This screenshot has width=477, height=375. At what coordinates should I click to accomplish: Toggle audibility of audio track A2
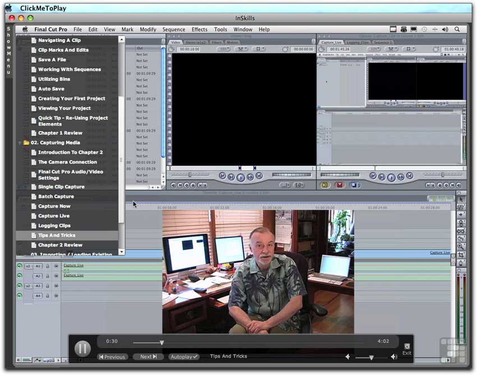click(20, 276)
